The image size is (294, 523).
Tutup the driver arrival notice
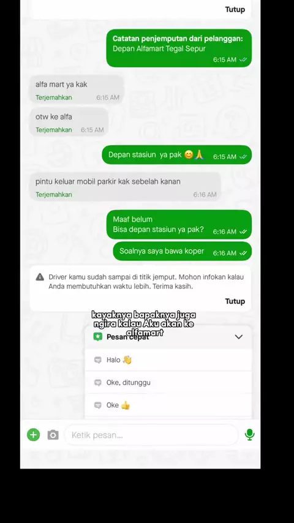[x=235, y=301]
